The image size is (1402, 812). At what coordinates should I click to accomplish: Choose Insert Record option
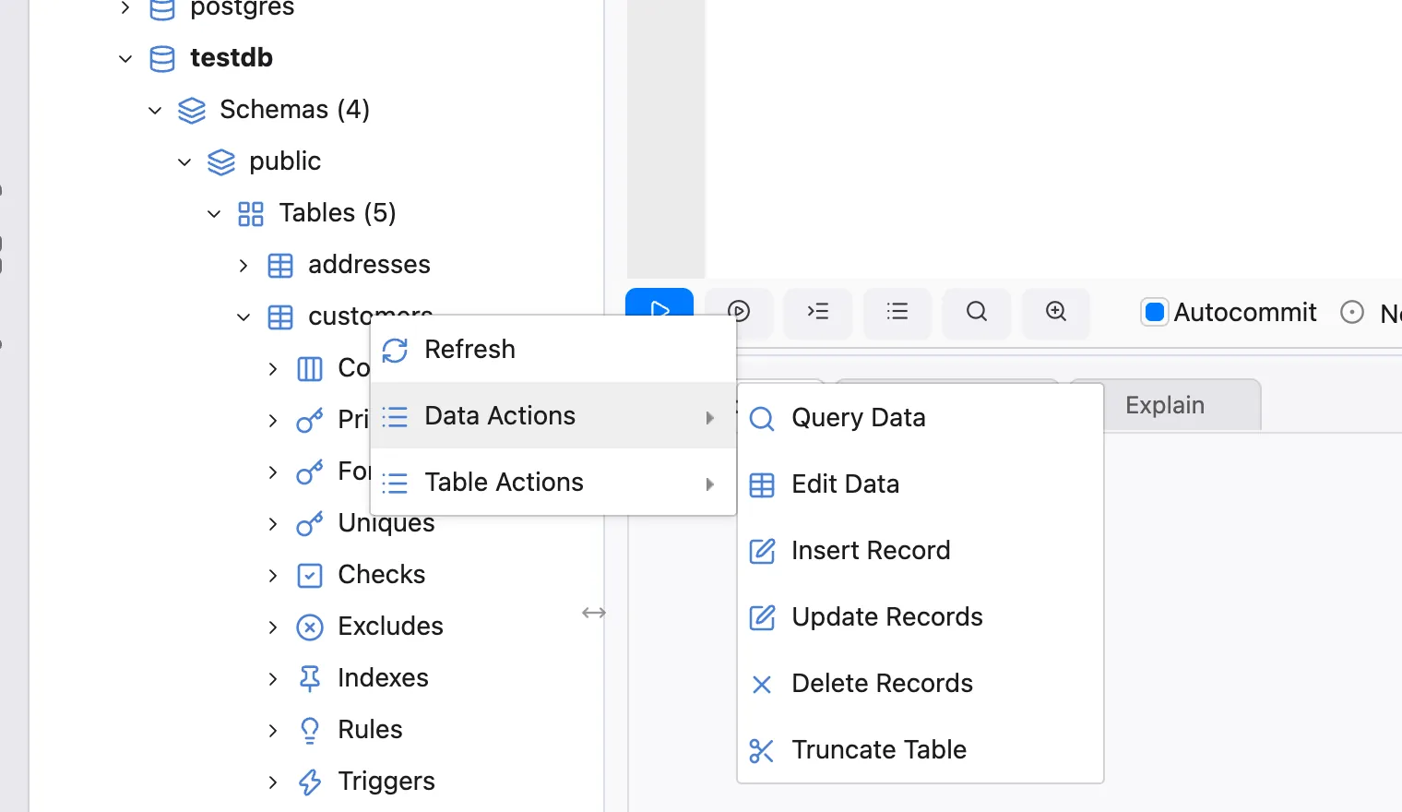[x=921, y=551]
